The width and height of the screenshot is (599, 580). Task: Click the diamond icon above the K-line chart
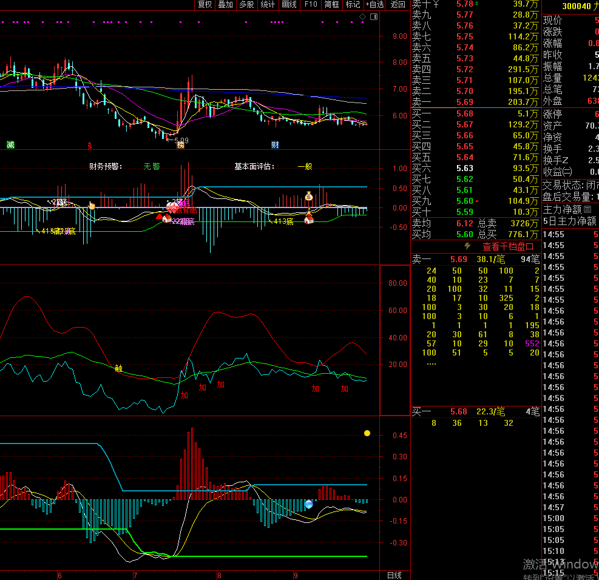[362, 17]
